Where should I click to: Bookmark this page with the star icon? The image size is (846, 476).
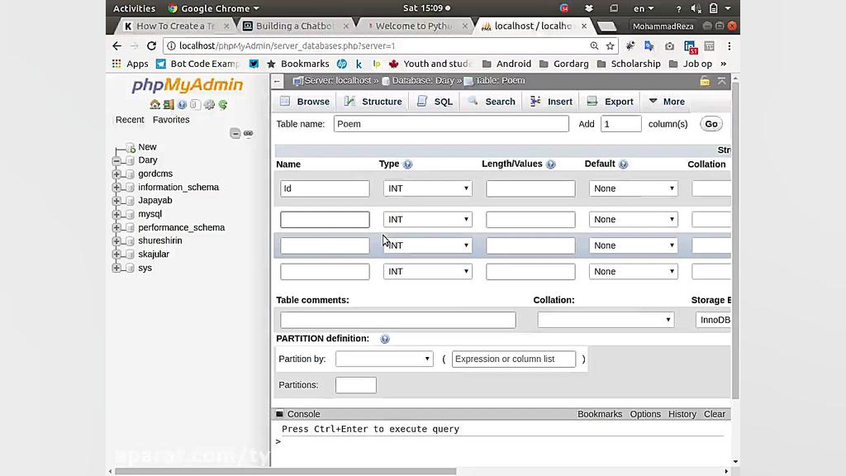[611, 46]
